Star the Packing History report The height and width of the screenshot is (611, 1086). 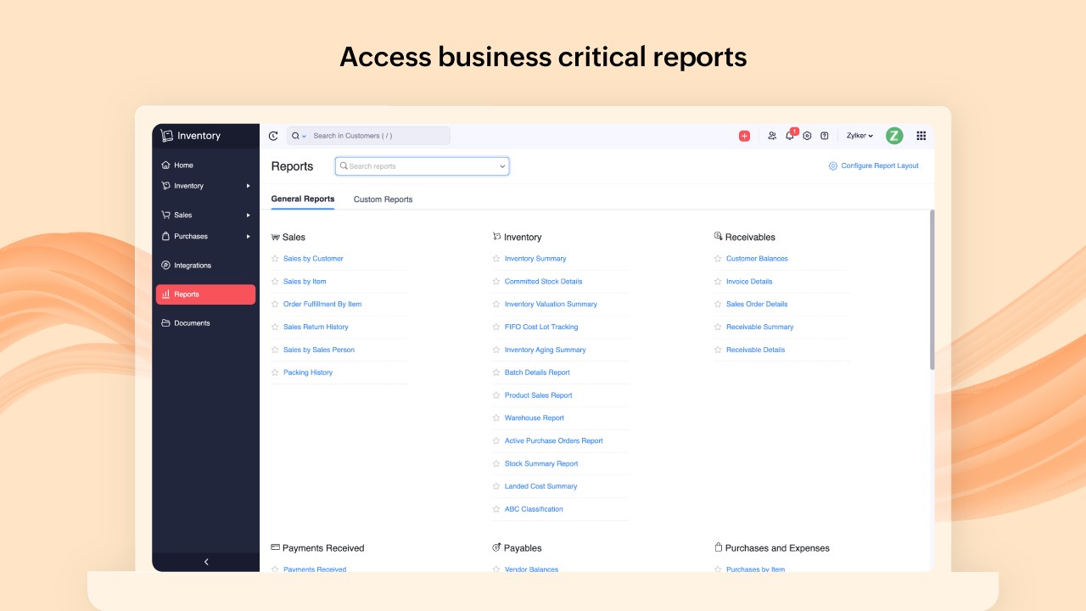[275, 373]
